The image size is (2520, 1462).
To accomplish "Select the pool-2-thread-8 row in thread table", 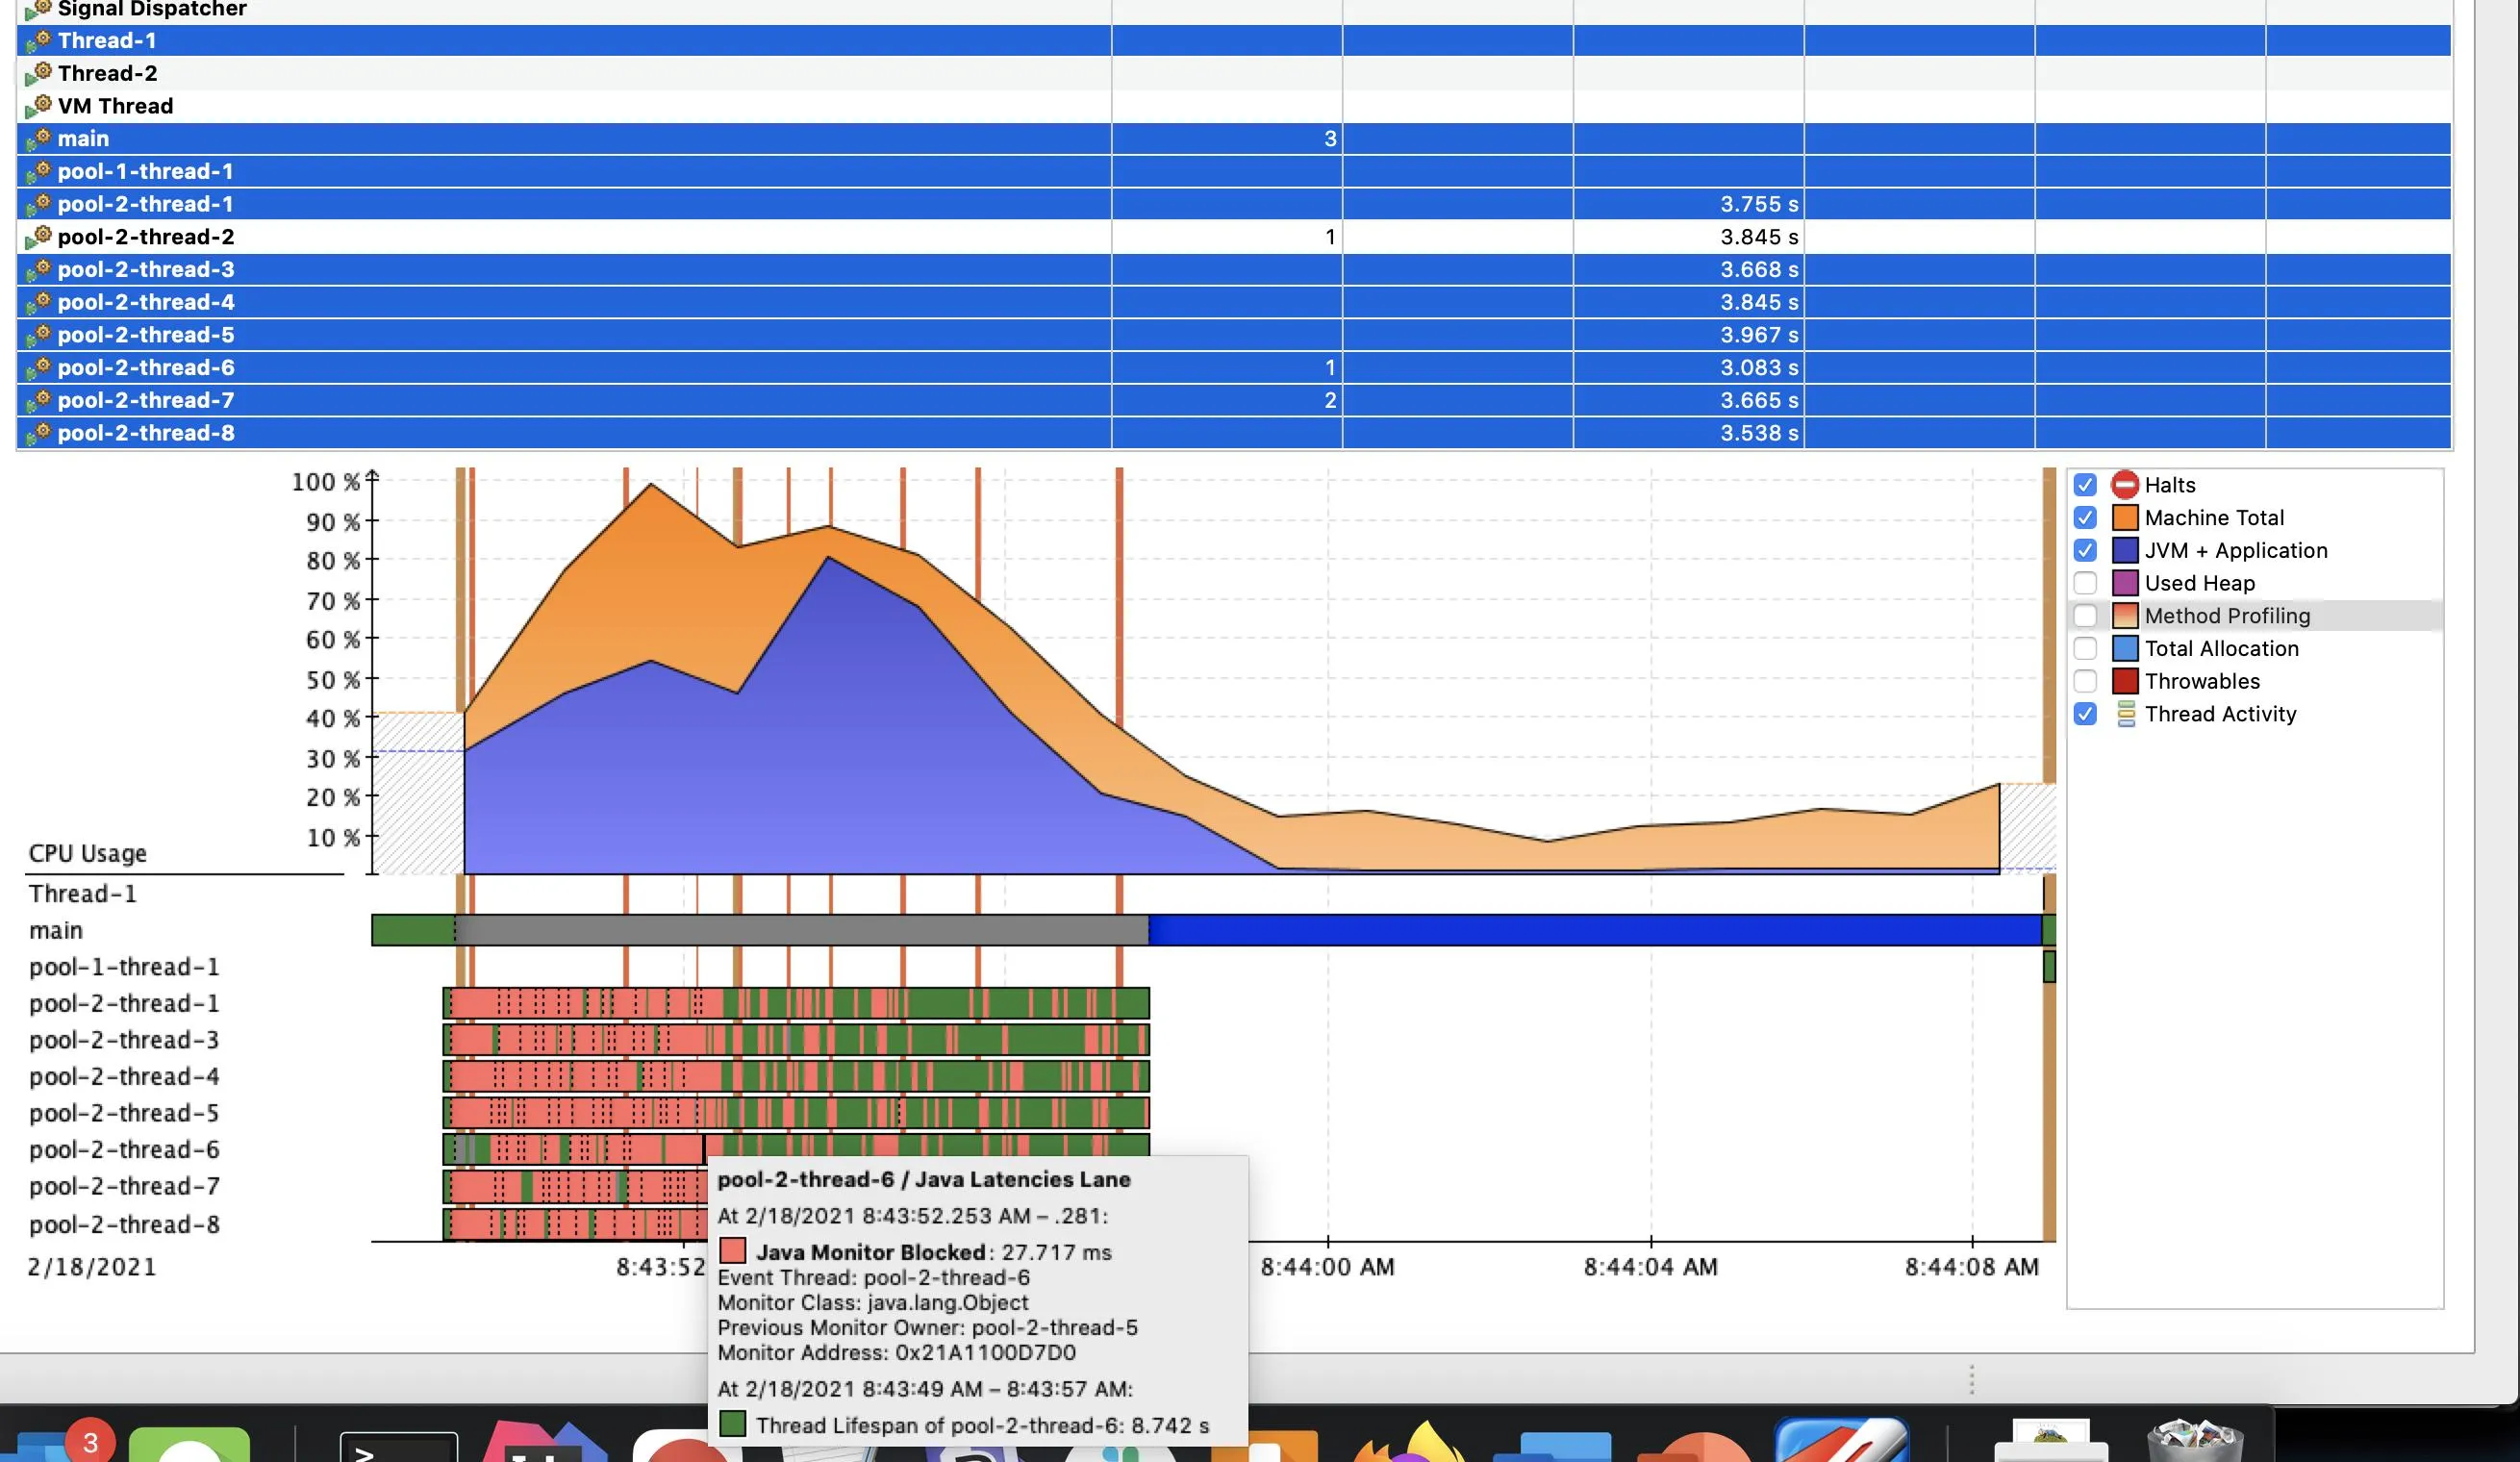I will pyautogui.click(x=146, y=433).
